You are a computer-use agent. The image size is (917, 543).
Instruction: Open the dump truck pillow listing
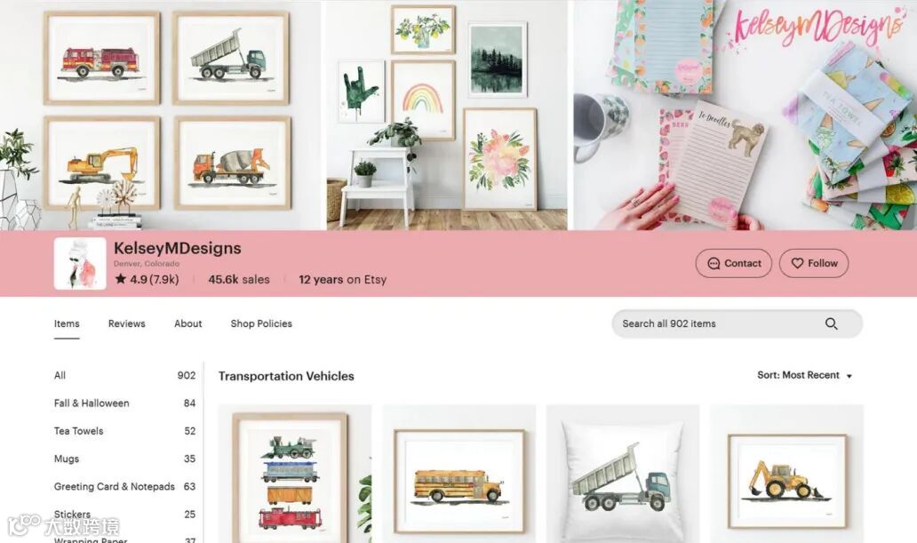pyautogui.click(x=622, y=474)
